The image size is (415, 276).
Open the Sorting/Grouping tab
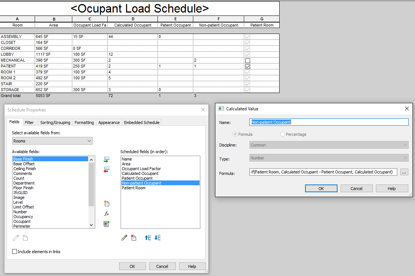point(55,123)
